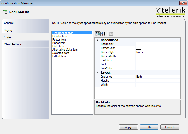Click BorderWidth value field
Image resolution: width=188 pixels, height=134 pixels.
click(x=158, y=56)
